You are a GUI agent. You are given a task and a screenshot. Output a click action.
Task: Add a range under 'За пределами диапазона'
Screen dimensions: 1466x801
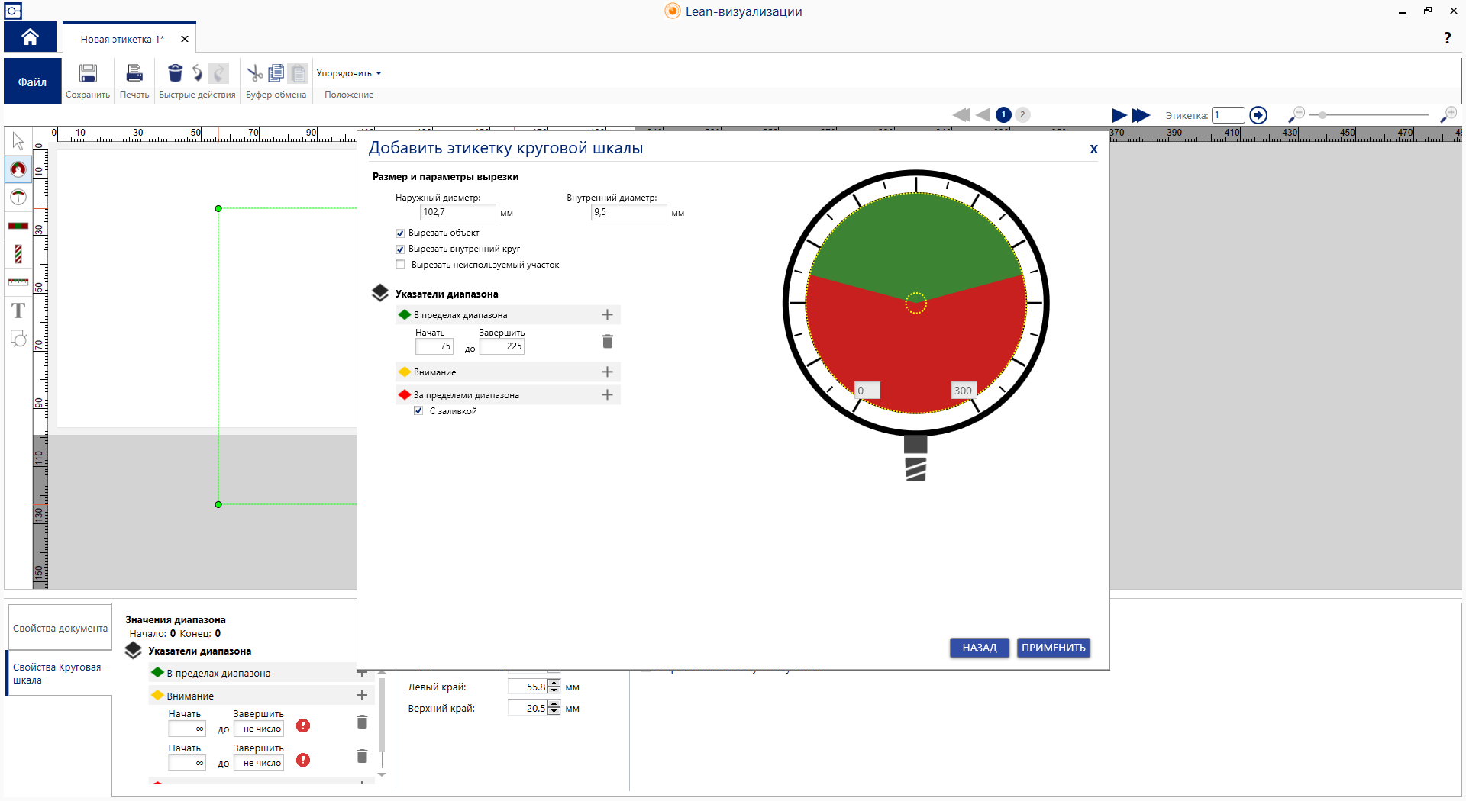pyautogui.click(x=607, y=395)
